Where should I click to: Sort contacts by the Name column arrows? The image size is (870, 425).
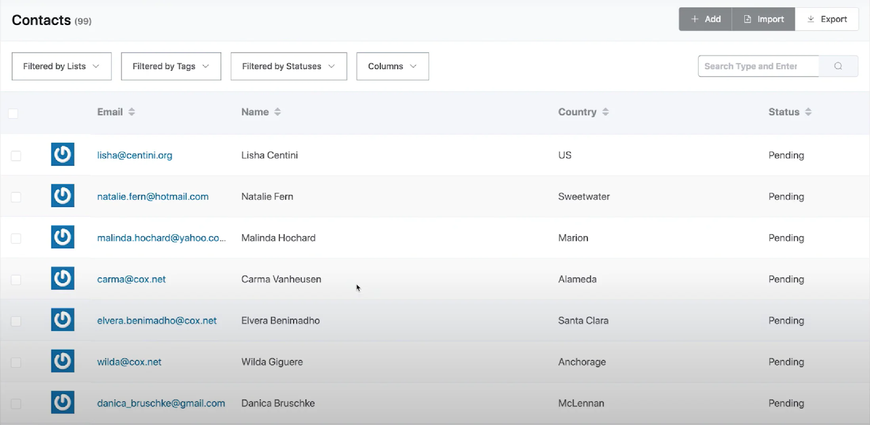(277, 112)
